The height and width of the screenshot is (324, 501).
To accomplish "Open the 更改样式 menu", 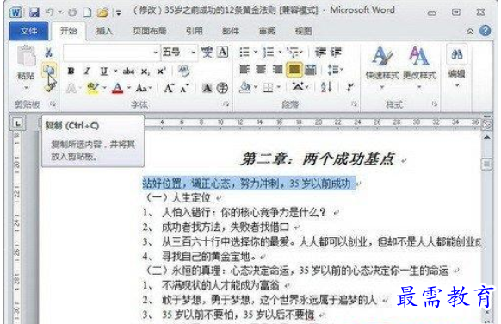I will click(x=419, y=67).
